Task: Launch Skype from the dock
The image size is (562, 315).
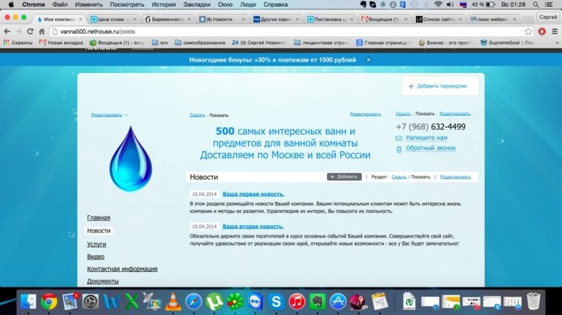Action: click(x=276, y=300)
